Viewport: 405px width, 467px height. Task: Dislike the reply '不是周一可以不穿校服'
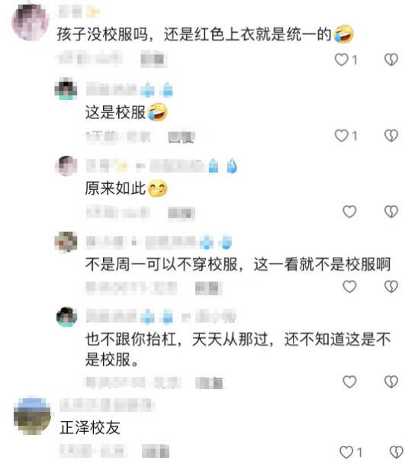click(x=391, y=286)
